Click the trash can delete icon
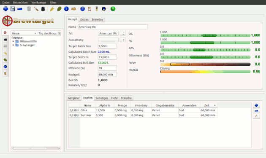 coord(29,9)
